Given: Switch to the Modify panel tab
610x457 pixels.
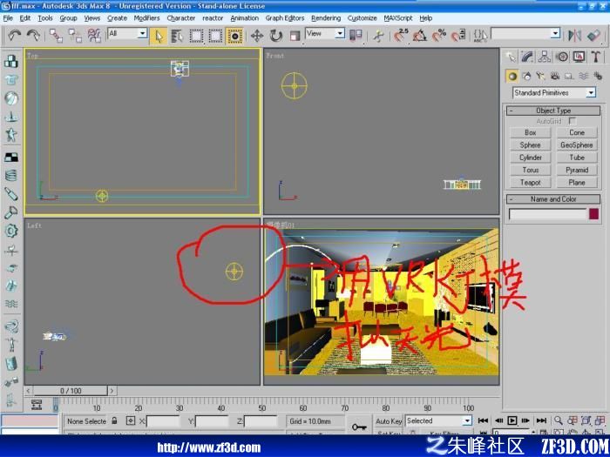Looking at the screenshot, I should click(x=527, y=57).
